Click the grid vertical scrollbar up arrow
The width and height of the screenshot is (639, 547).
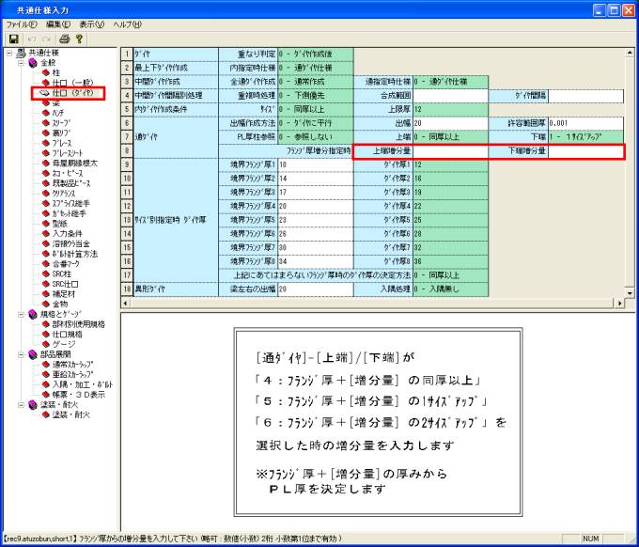pyautogui.click(x=630, y=53)
